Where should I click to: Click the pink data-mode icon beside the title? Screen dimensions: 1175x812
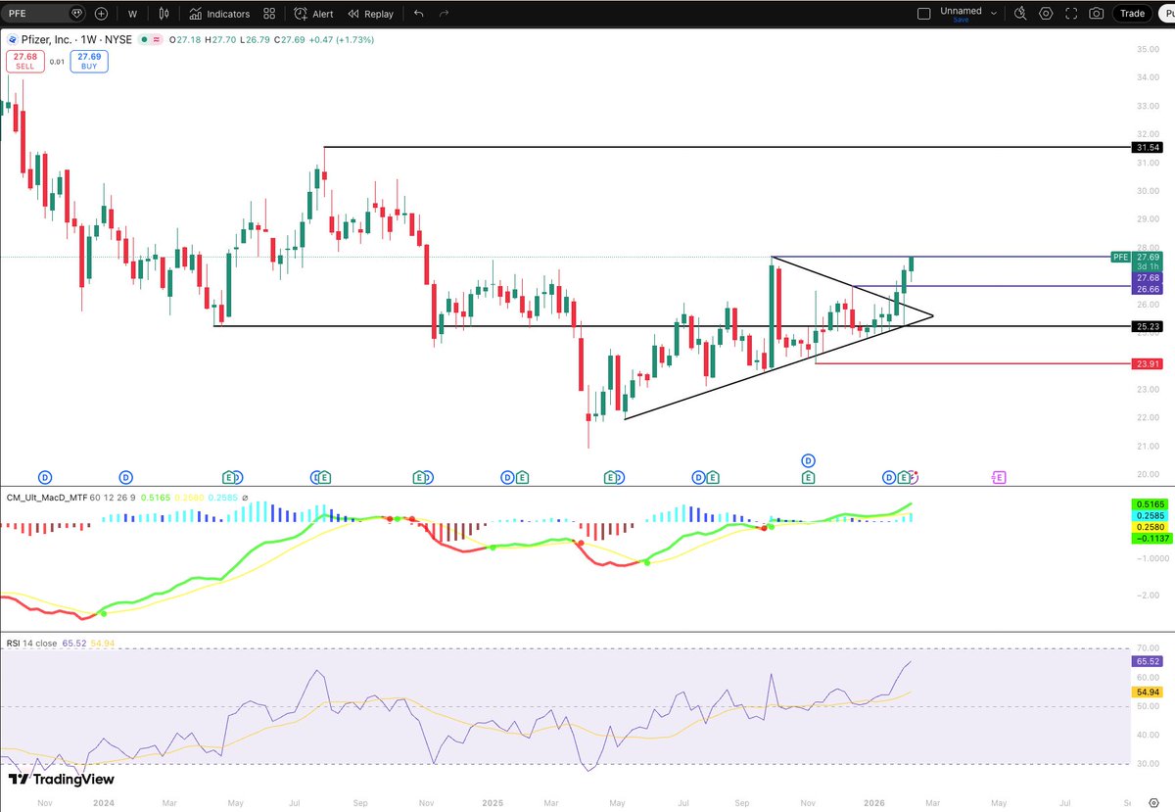click(x=156, y=40)
